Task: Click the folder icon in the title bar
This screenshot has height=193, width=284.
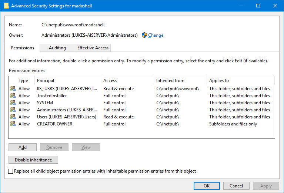Action: [x=6, y=6]
